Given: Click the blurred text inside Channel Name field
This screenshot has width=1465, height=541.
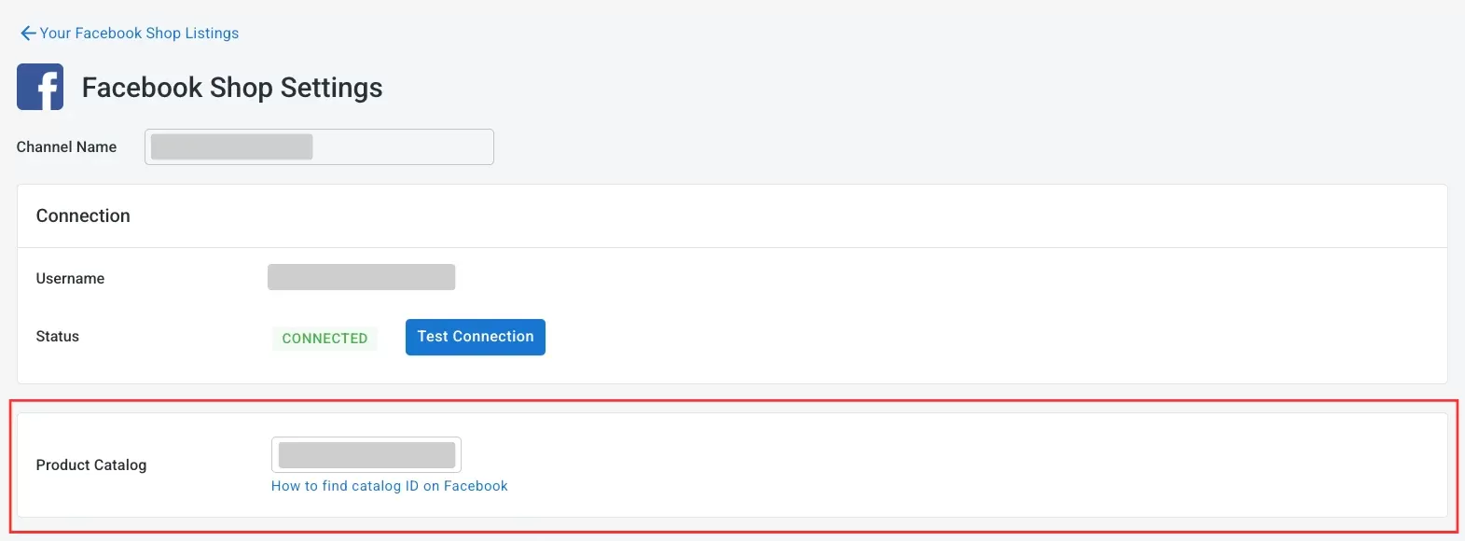Looking at the screenshot, I should click(231, 147).
